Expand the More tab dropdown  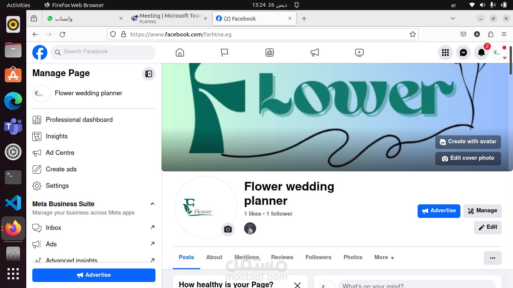[384, 257]
